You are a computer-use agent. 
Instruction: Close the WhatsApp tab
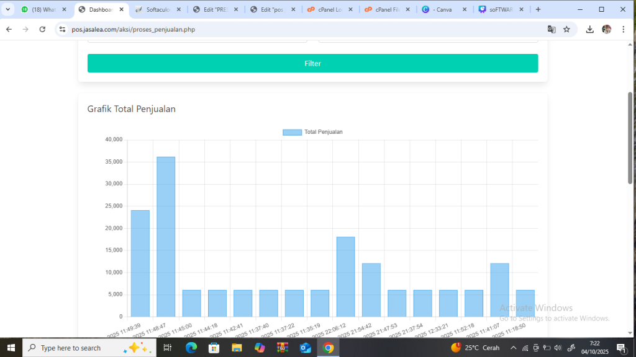point(64,9)
